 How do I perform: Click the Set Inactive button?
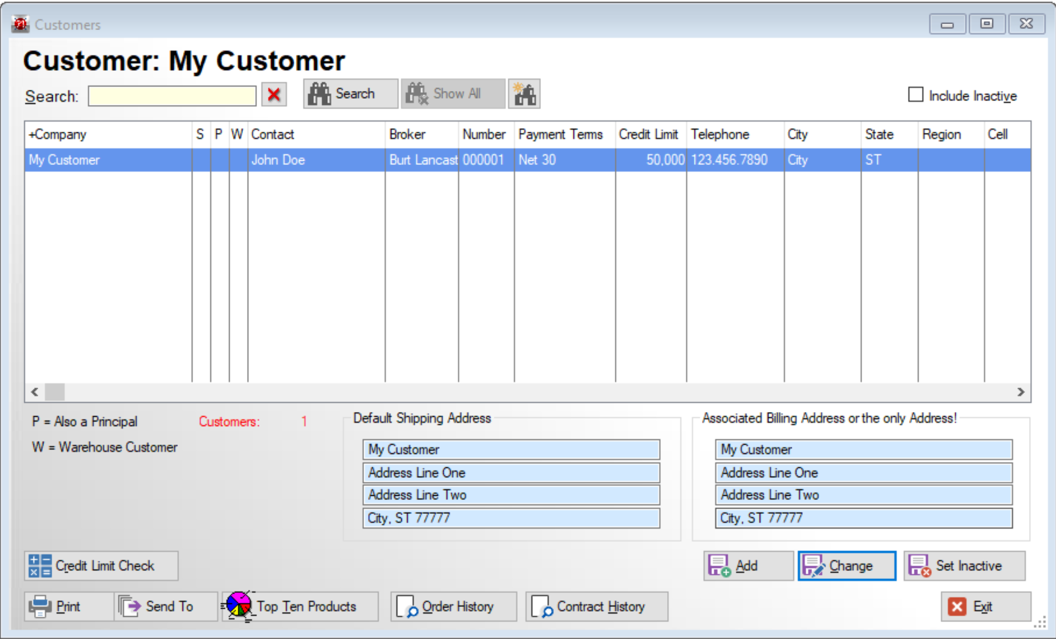[964, 566]
